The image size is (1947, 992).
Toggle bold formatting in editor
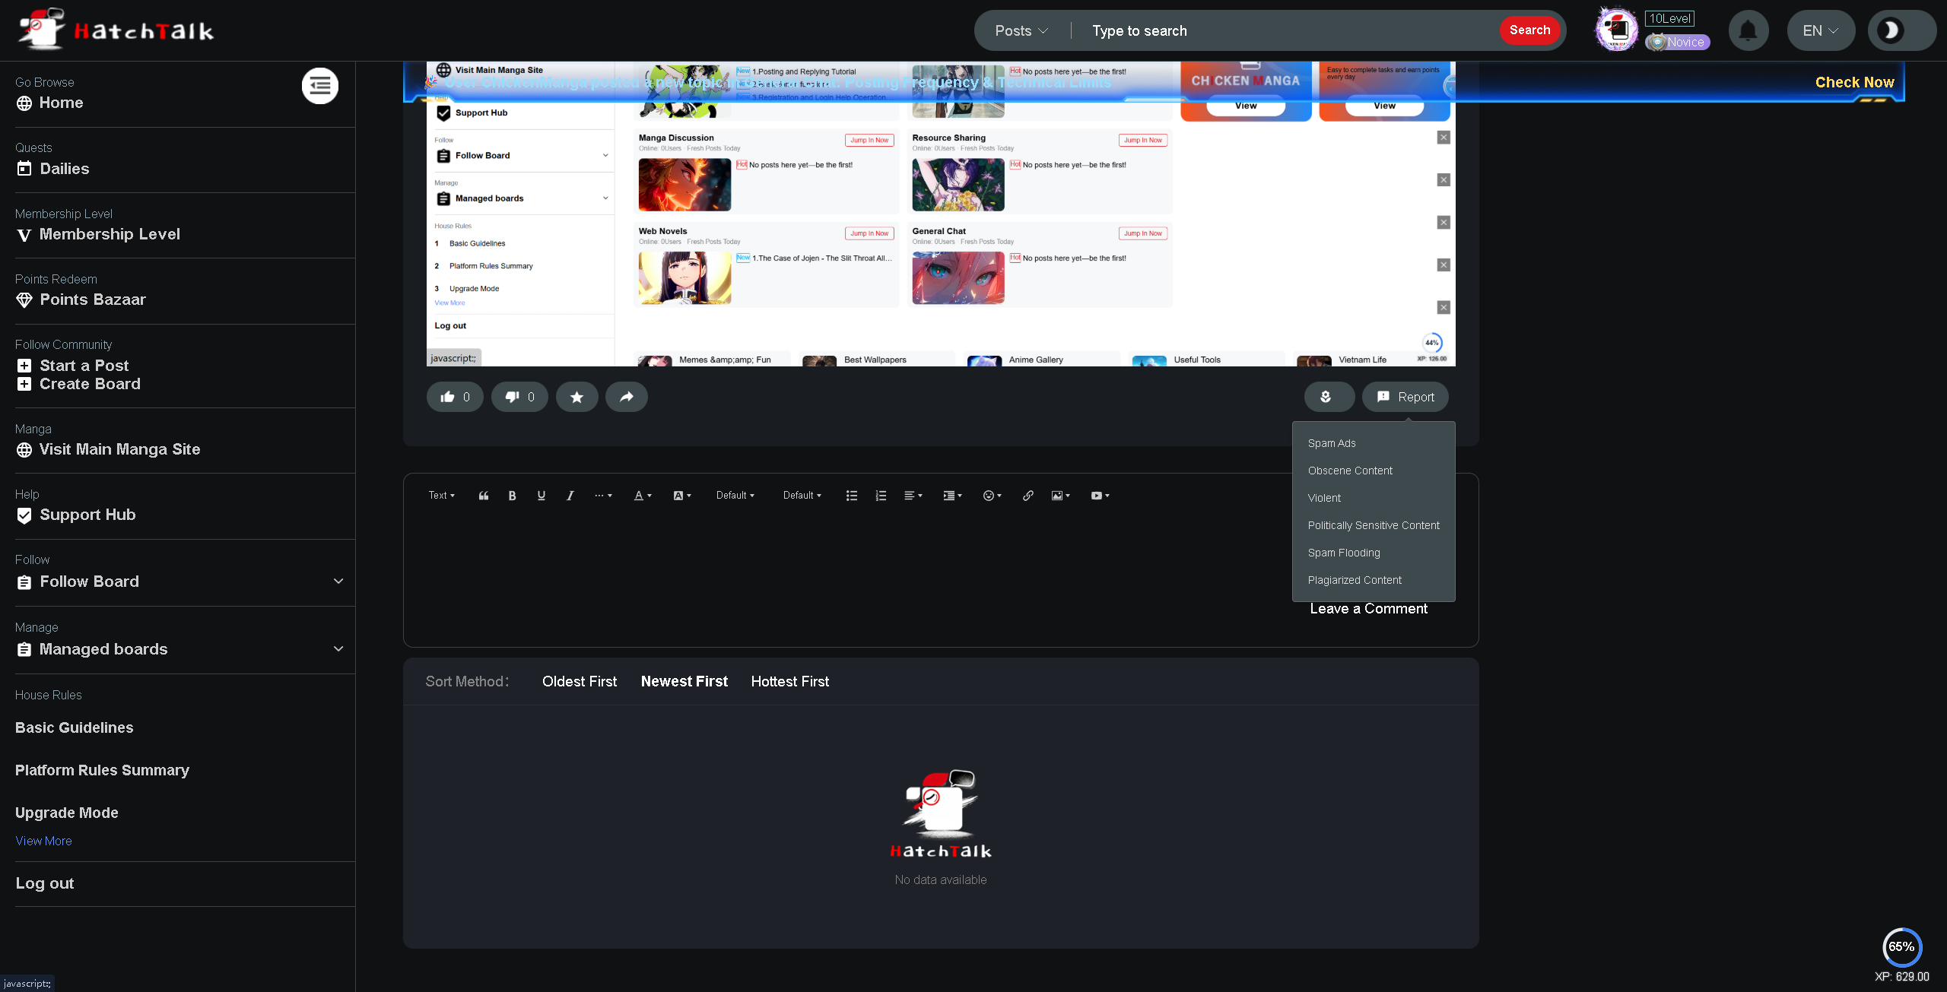click(x=512, y=496)
